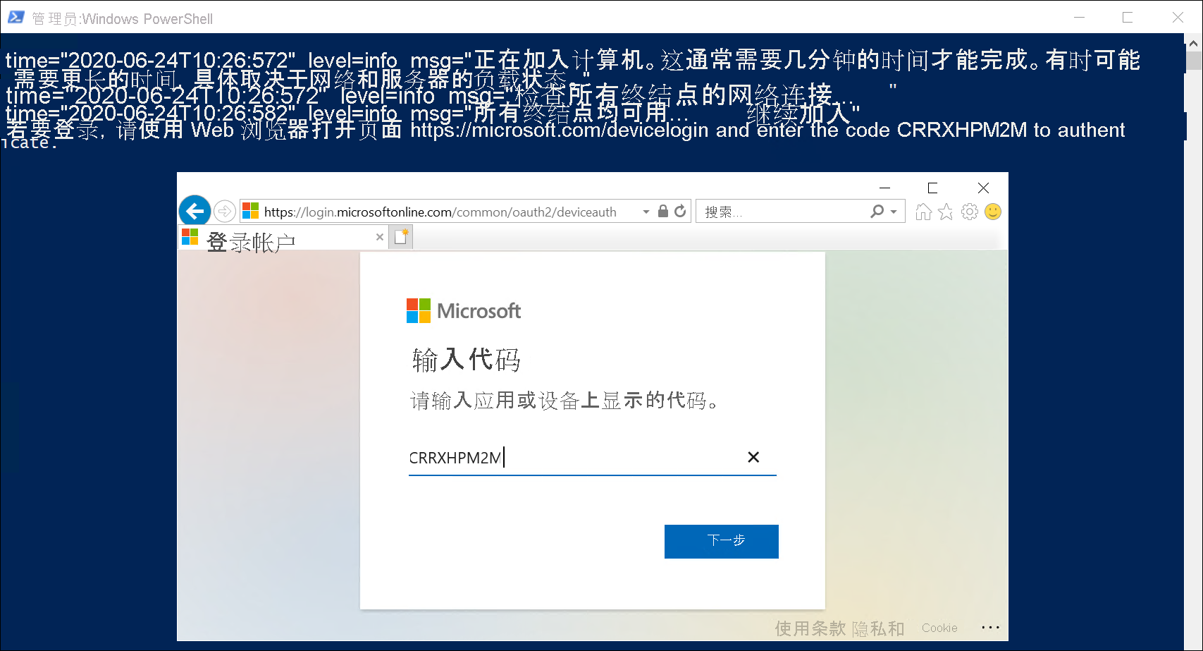The image size is (1203, 651).
Task: Click the Microsoft logo on sign-in card
Action: pyautogui.click(x=464, y=310)
